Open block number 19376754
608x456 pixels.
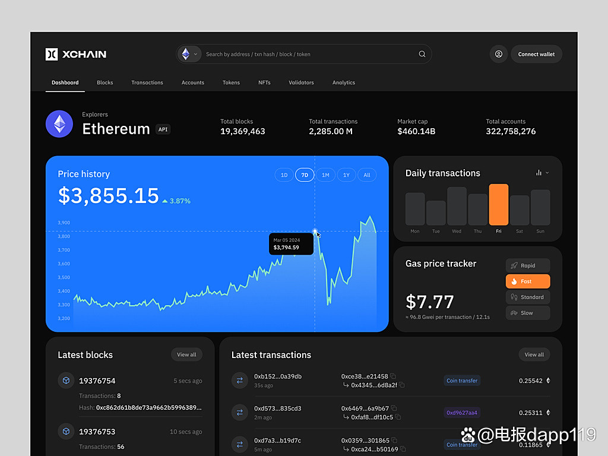(x=97, y=381)
